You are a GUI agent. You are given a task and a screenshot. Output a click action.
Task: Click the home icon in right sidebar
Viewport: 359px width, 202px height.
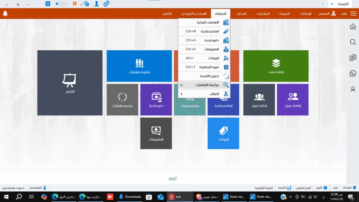click(x=353, y=27)
